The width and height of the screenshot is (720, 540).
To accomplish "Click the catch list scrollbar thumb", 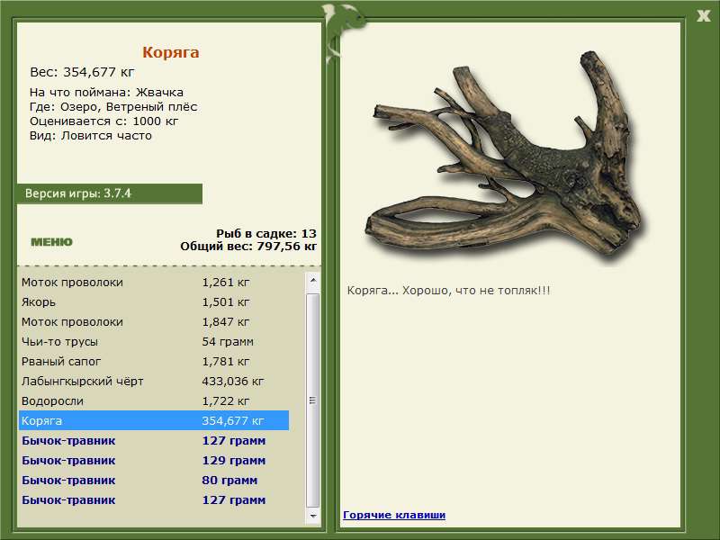I will (x=313, y=400).
